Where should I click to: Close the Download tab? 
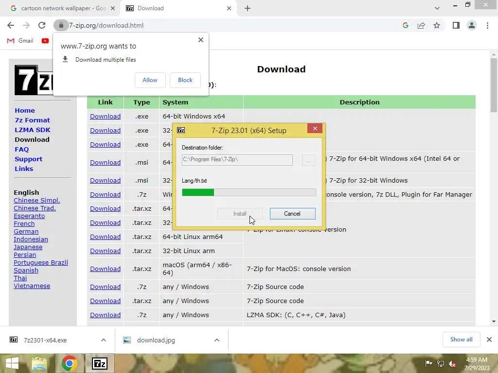[x=229, y=8]
